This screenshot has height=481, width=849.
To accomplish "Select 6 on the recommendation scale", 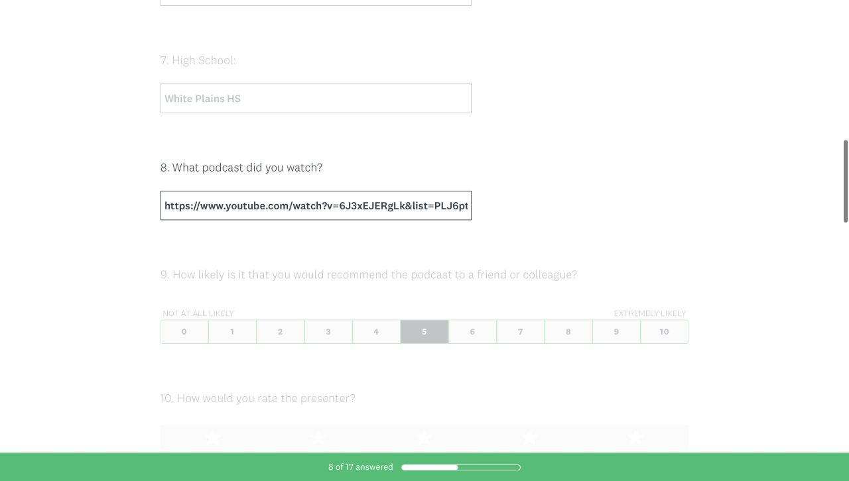I will [472, 332].
